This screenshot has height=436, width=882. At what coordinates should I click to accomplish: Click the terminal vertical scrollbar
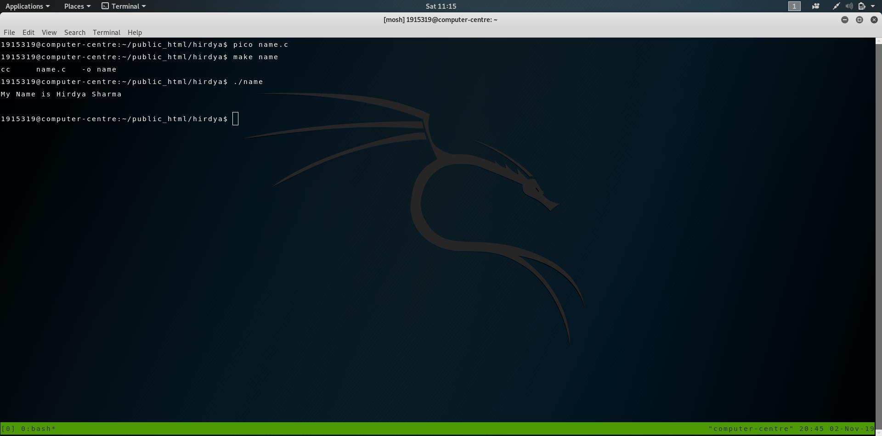pos(878,236)
